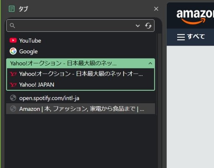Image resolution: width=214 pixels, height=168 pixels.
Task: Click the Google favicon icon
Action: click(13, 51)
